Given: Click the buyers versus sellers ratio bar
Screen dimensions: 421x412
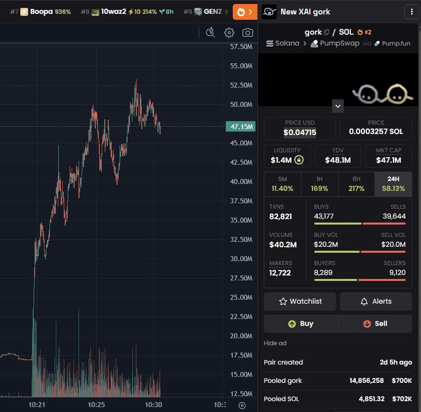Looking at the screenshot, I should click(360, 280).
